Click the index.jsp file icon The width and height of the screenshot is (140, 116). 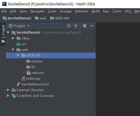[23, 79]
